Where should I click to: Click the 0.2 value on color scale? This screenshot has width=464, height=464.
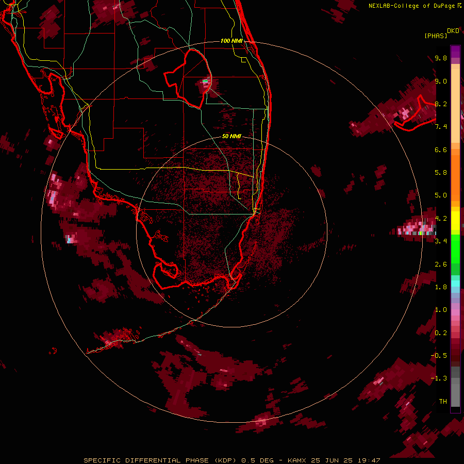pyautogui.click(x=441, y=333)
